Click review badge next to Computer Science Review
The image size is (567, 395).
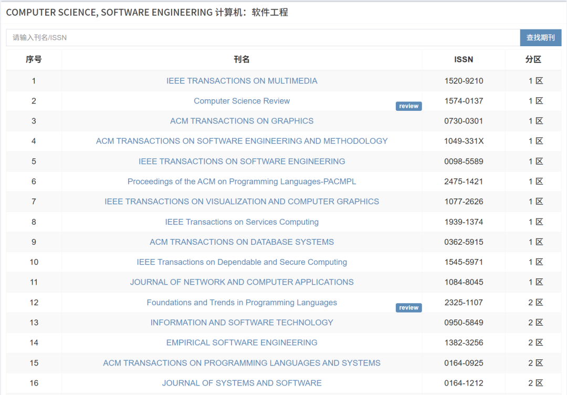coord(408,106)
